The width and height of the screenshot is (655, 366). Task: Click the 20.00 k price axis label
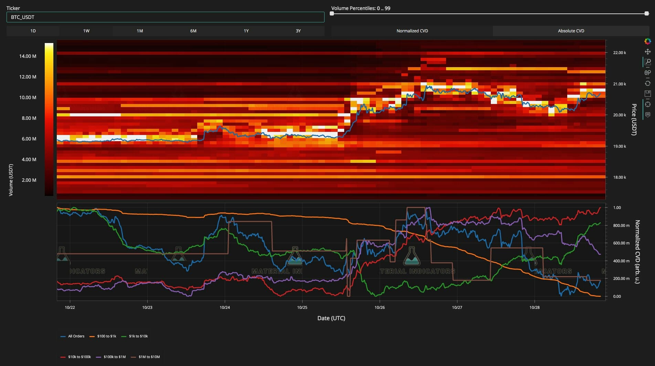click(x=620, y=115)
